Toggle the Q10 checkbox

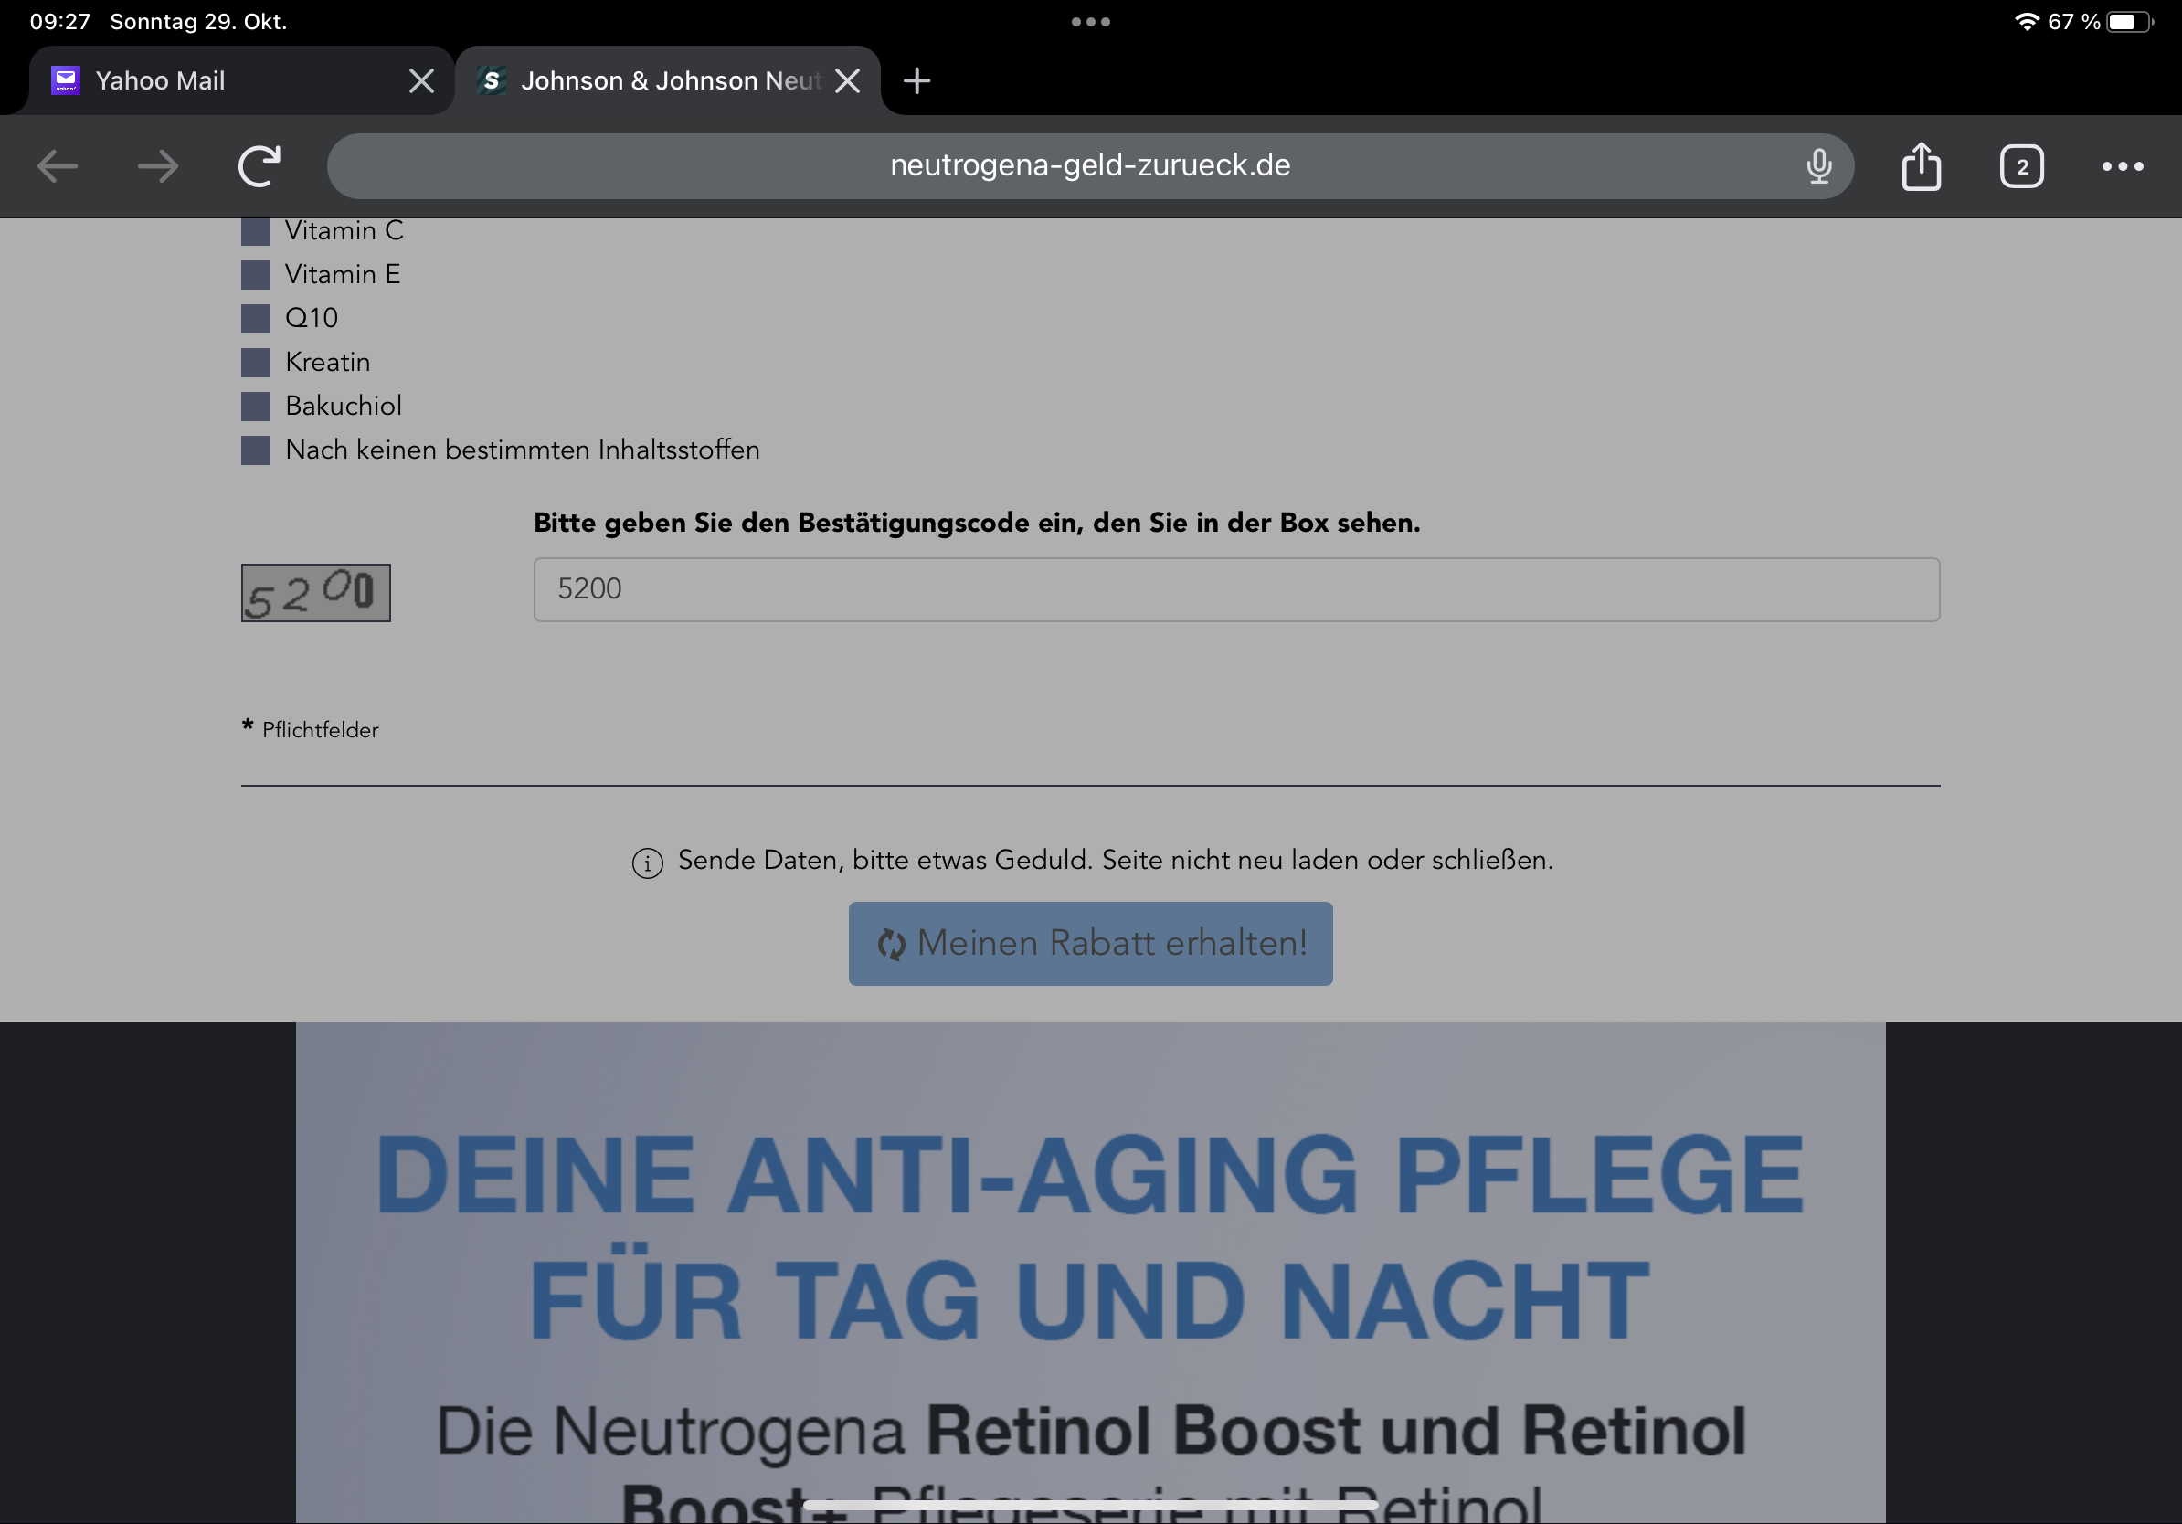click(x=256, y=318)
